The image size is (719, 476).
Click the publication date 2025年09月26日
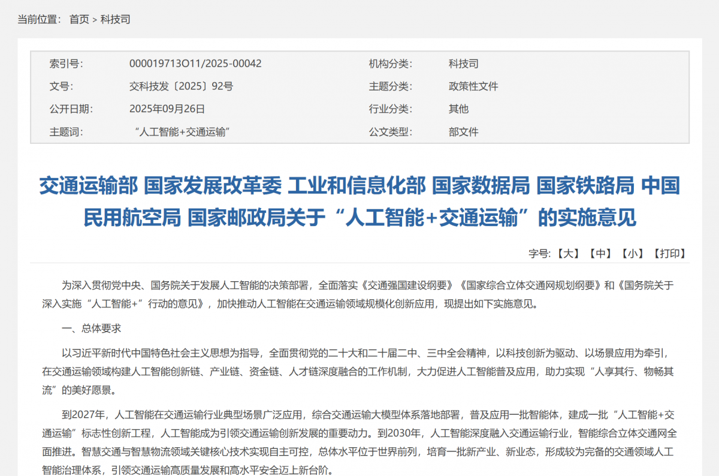pos(167,109)
